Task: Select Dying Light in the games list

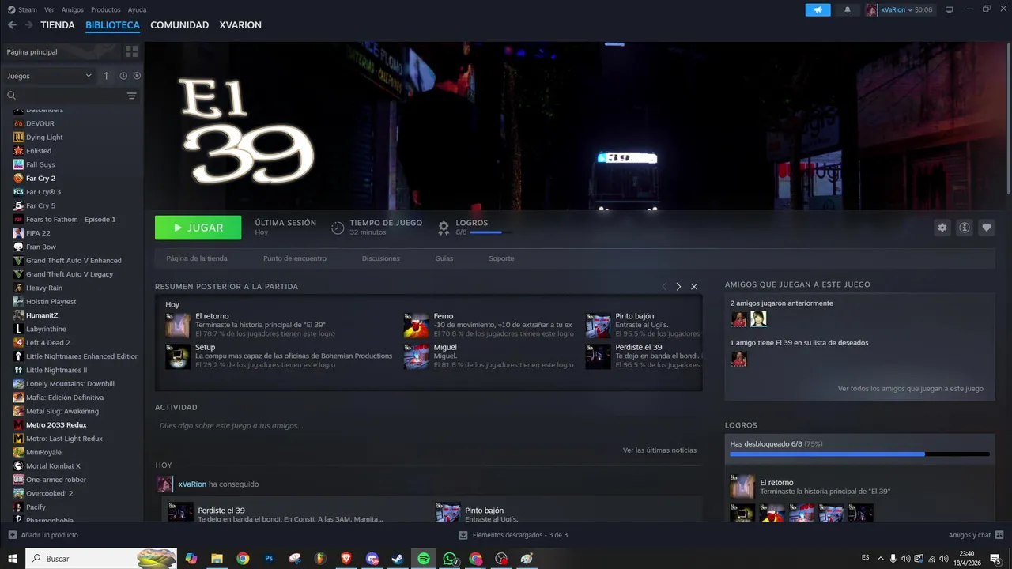Action: coord(44,138)
